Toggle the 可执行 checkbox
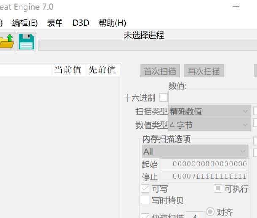257x218 pixels. pyautogui.click(x=218, y=189)
